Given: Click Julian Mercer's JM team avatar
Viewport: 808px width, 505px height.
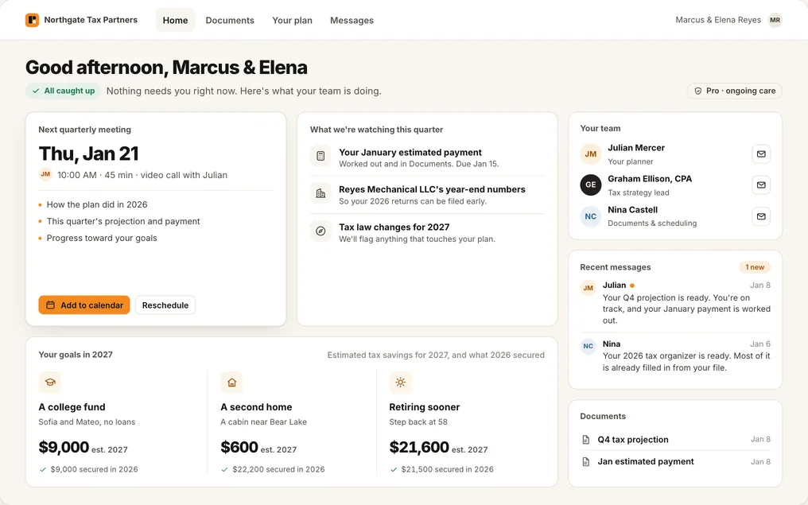Looking at the screenshot, I should (x=591, y=154).
